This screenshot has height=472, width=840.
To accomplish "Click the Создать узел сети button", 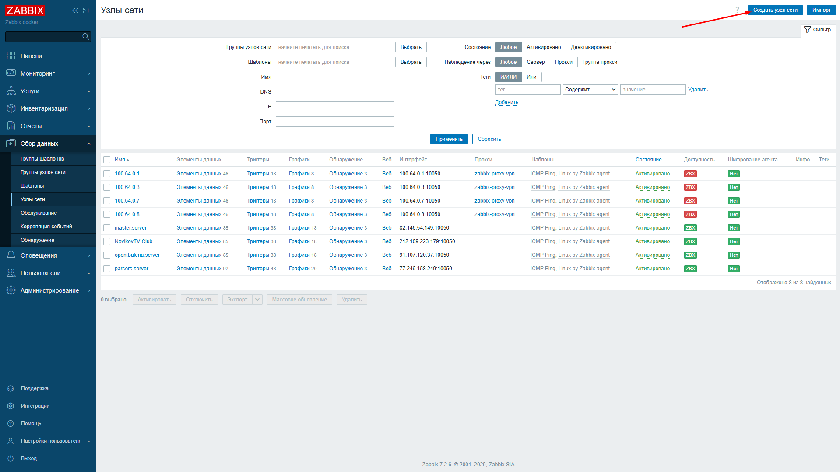I will 775,10.
